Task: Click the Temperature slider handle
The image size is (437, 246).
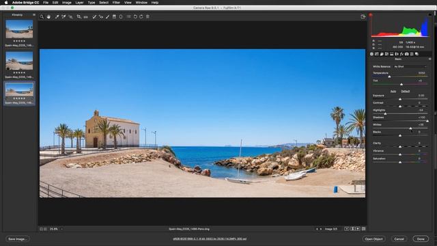Action: click(x=389, y=77)
